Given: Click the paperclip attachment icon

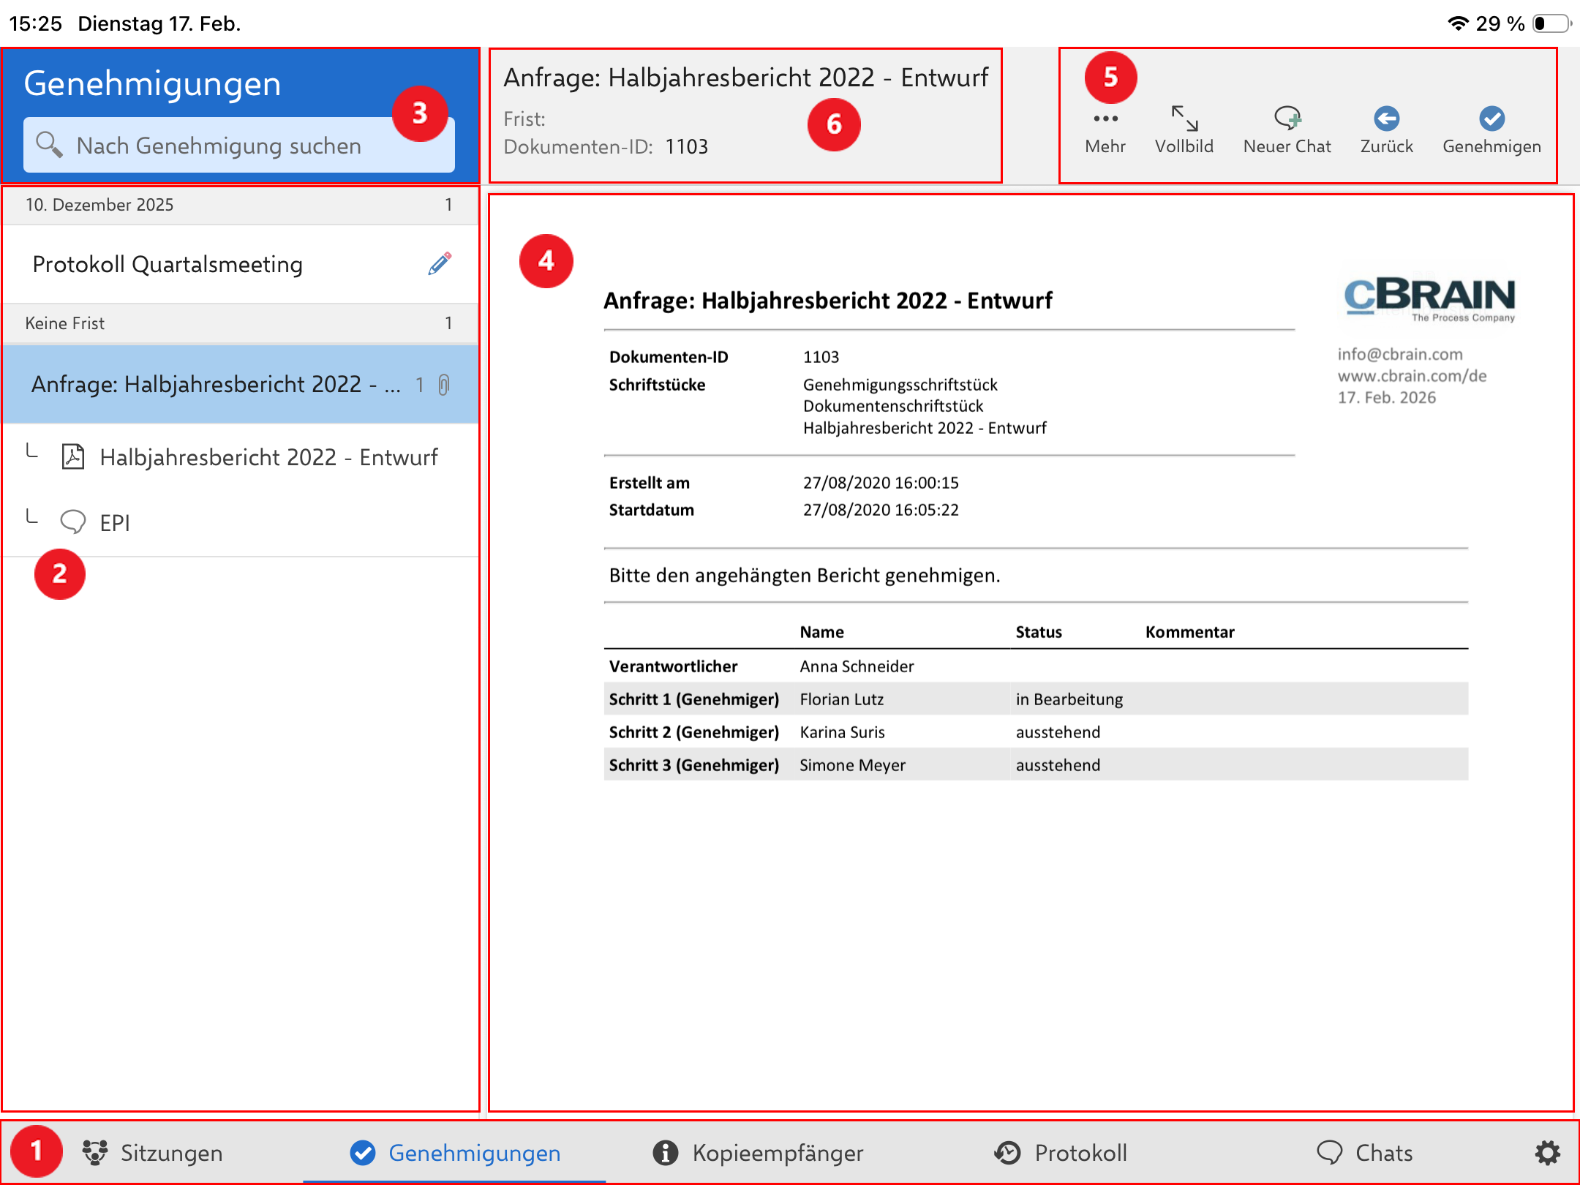Looking at the screenshot, I should 444,385.
